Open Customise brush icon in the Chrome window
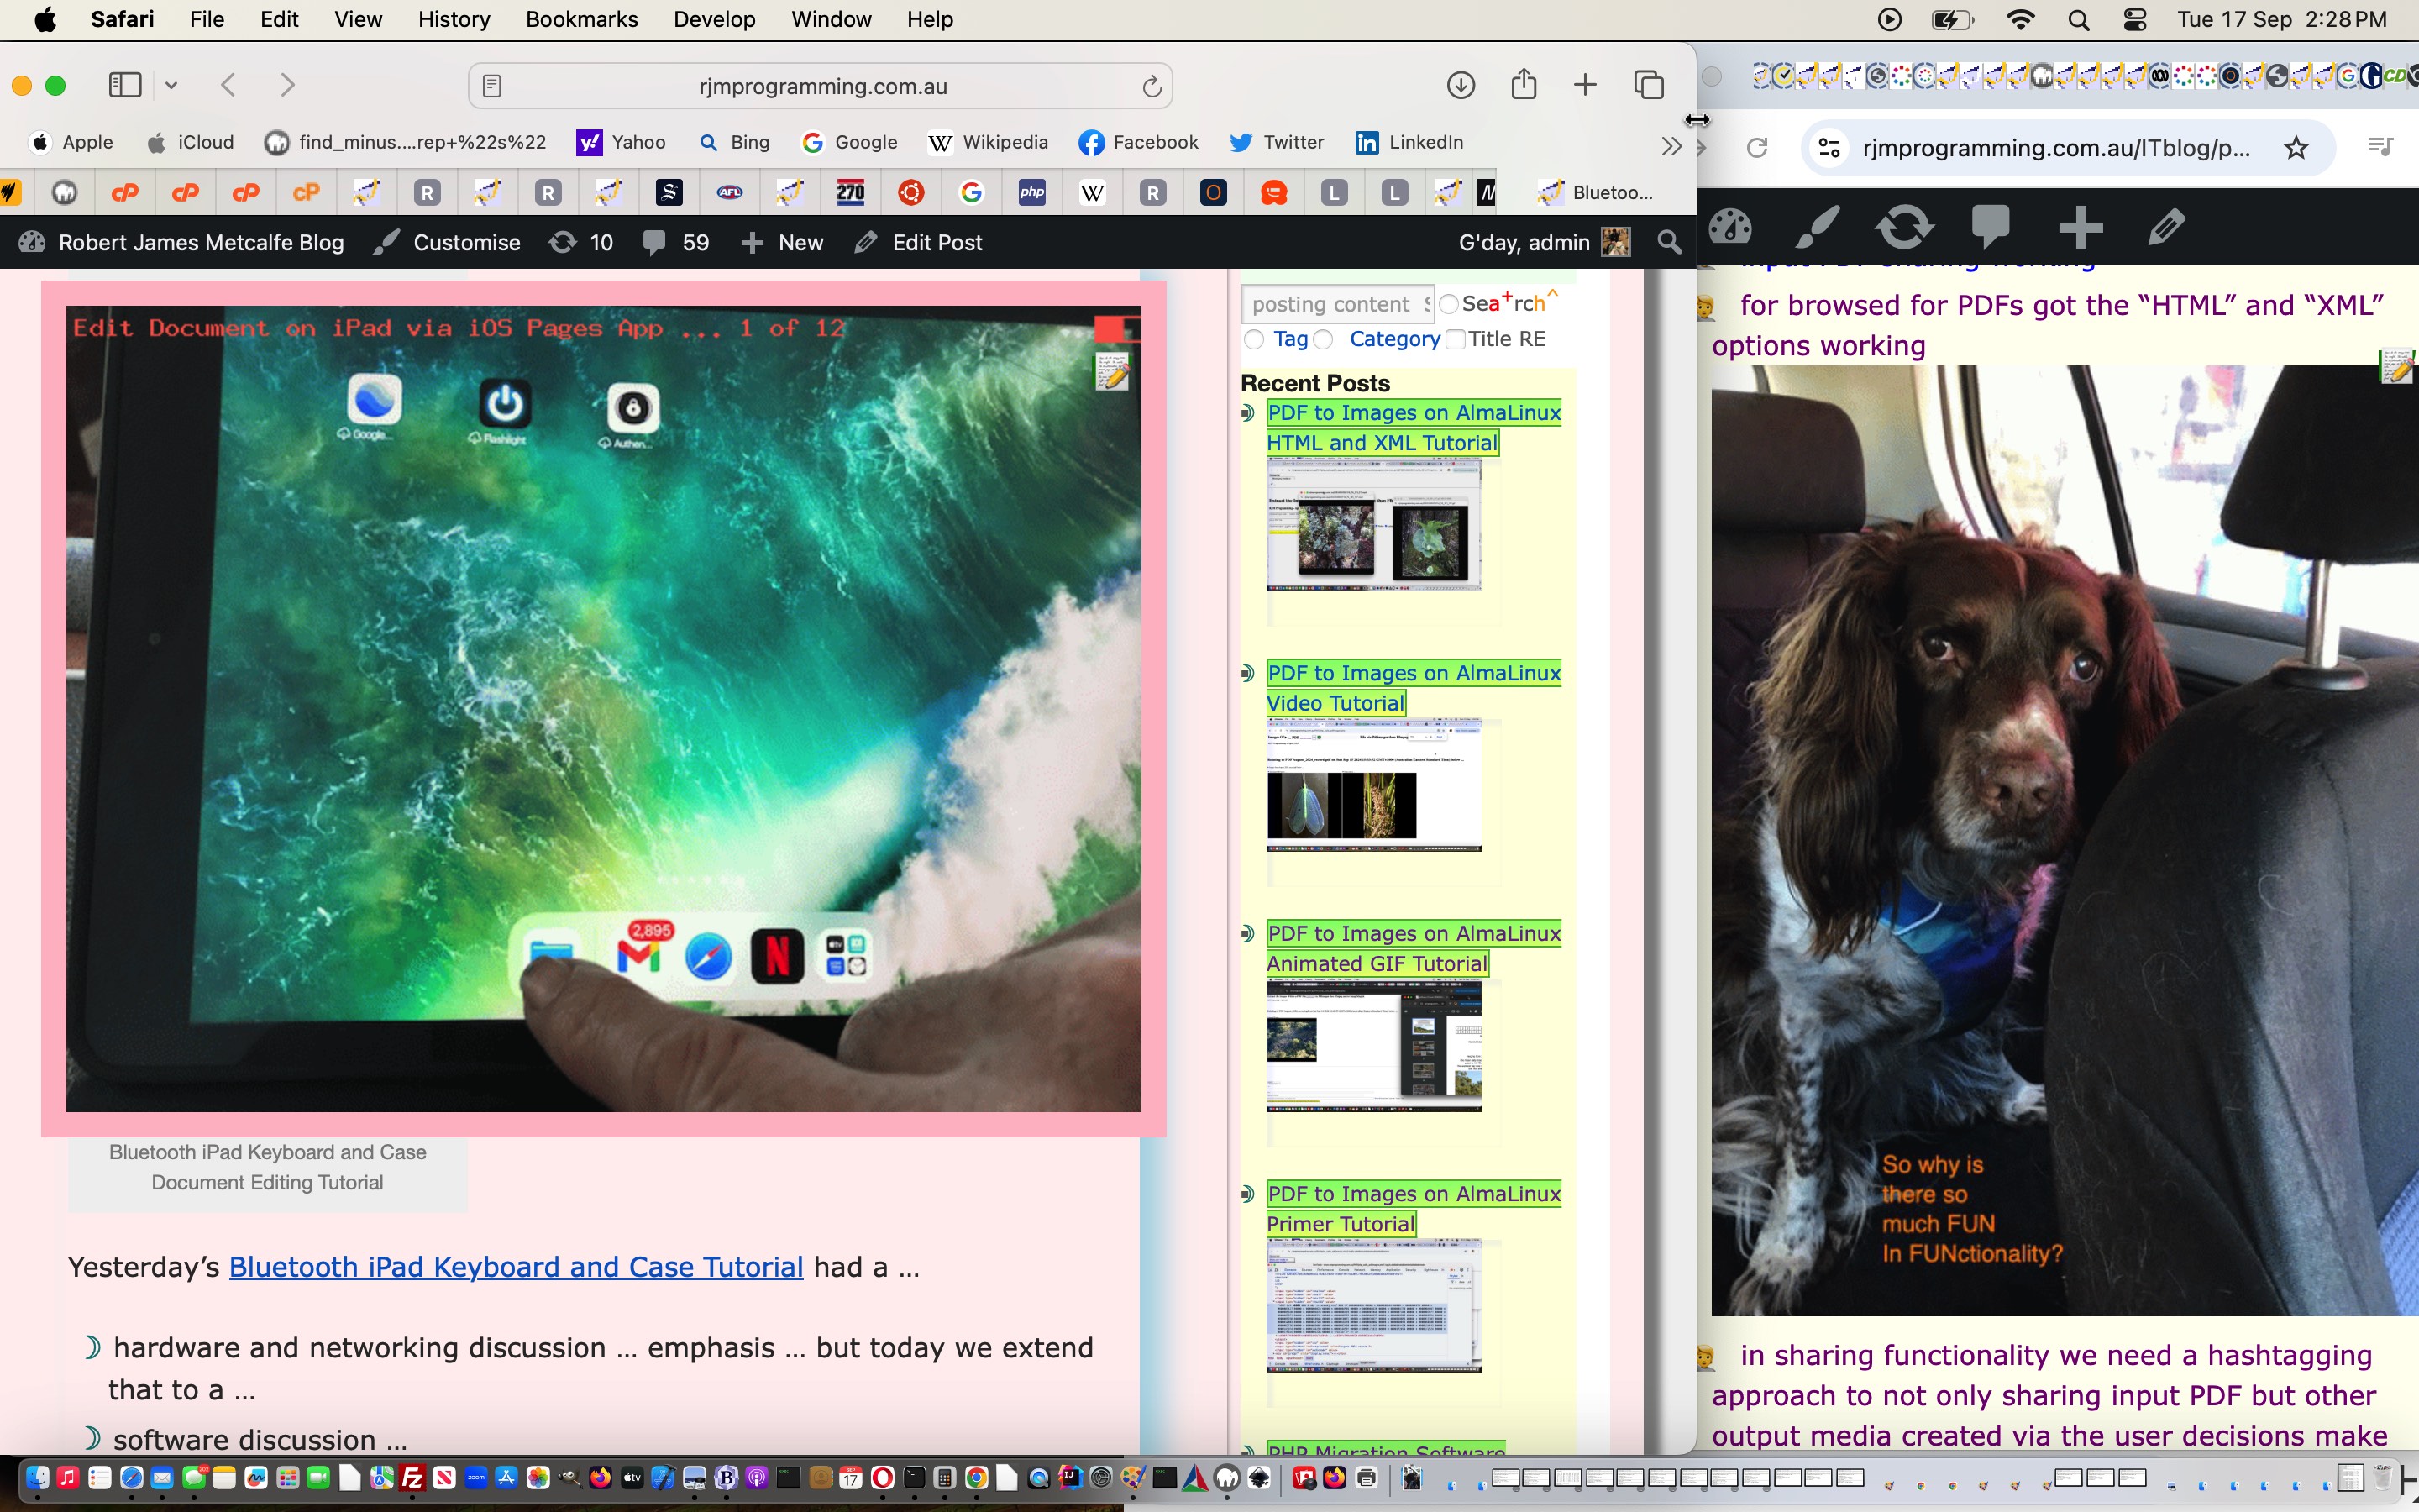 1818,227
